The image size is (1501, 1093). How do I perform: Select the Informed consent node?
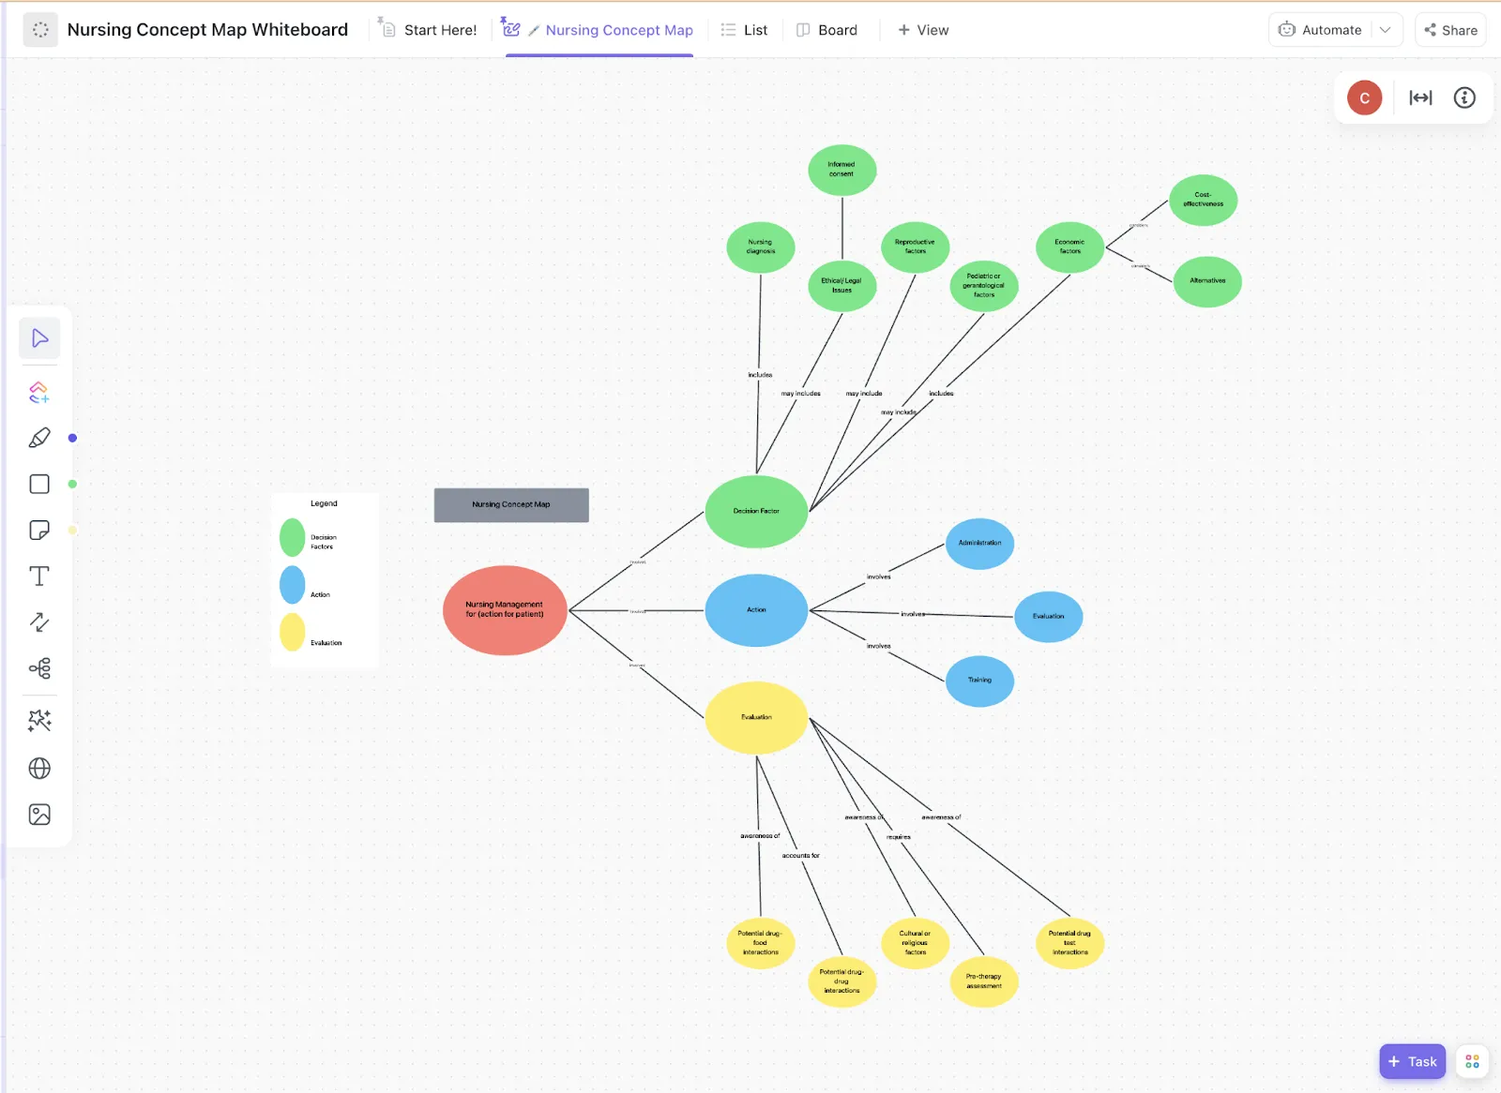click(x=842, y=170)
